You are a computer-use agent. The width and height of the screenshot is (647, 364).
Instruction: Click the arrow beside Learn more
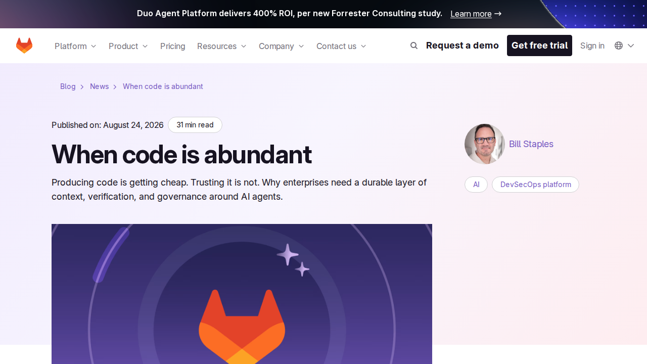click(498, 14)
